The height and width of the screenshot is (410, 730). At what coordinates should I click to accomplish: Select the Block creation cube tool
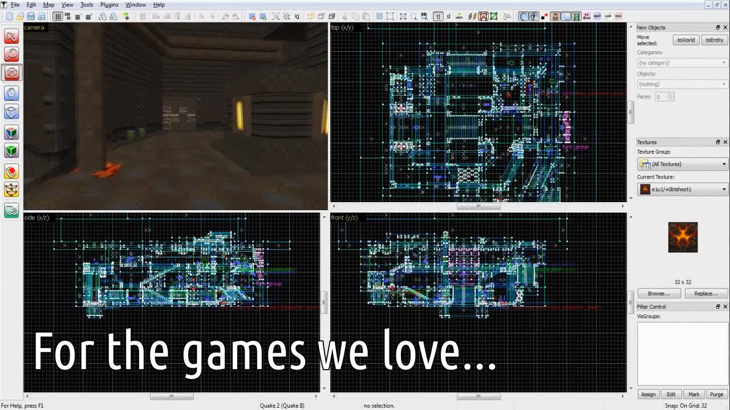tap(11, 112)
